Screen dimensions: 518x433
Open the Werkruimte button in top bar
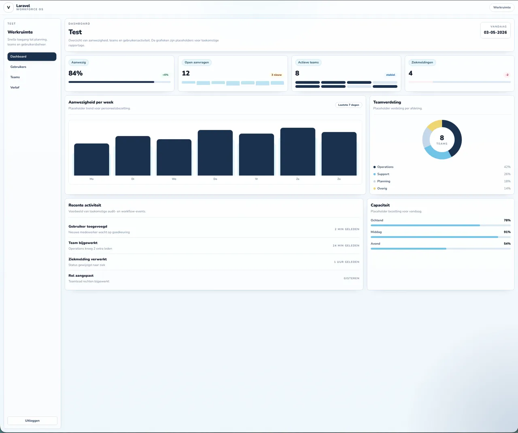tap(502, 7)
